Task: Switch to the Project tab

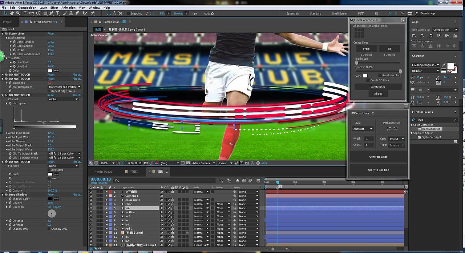Action: [7, 22]
